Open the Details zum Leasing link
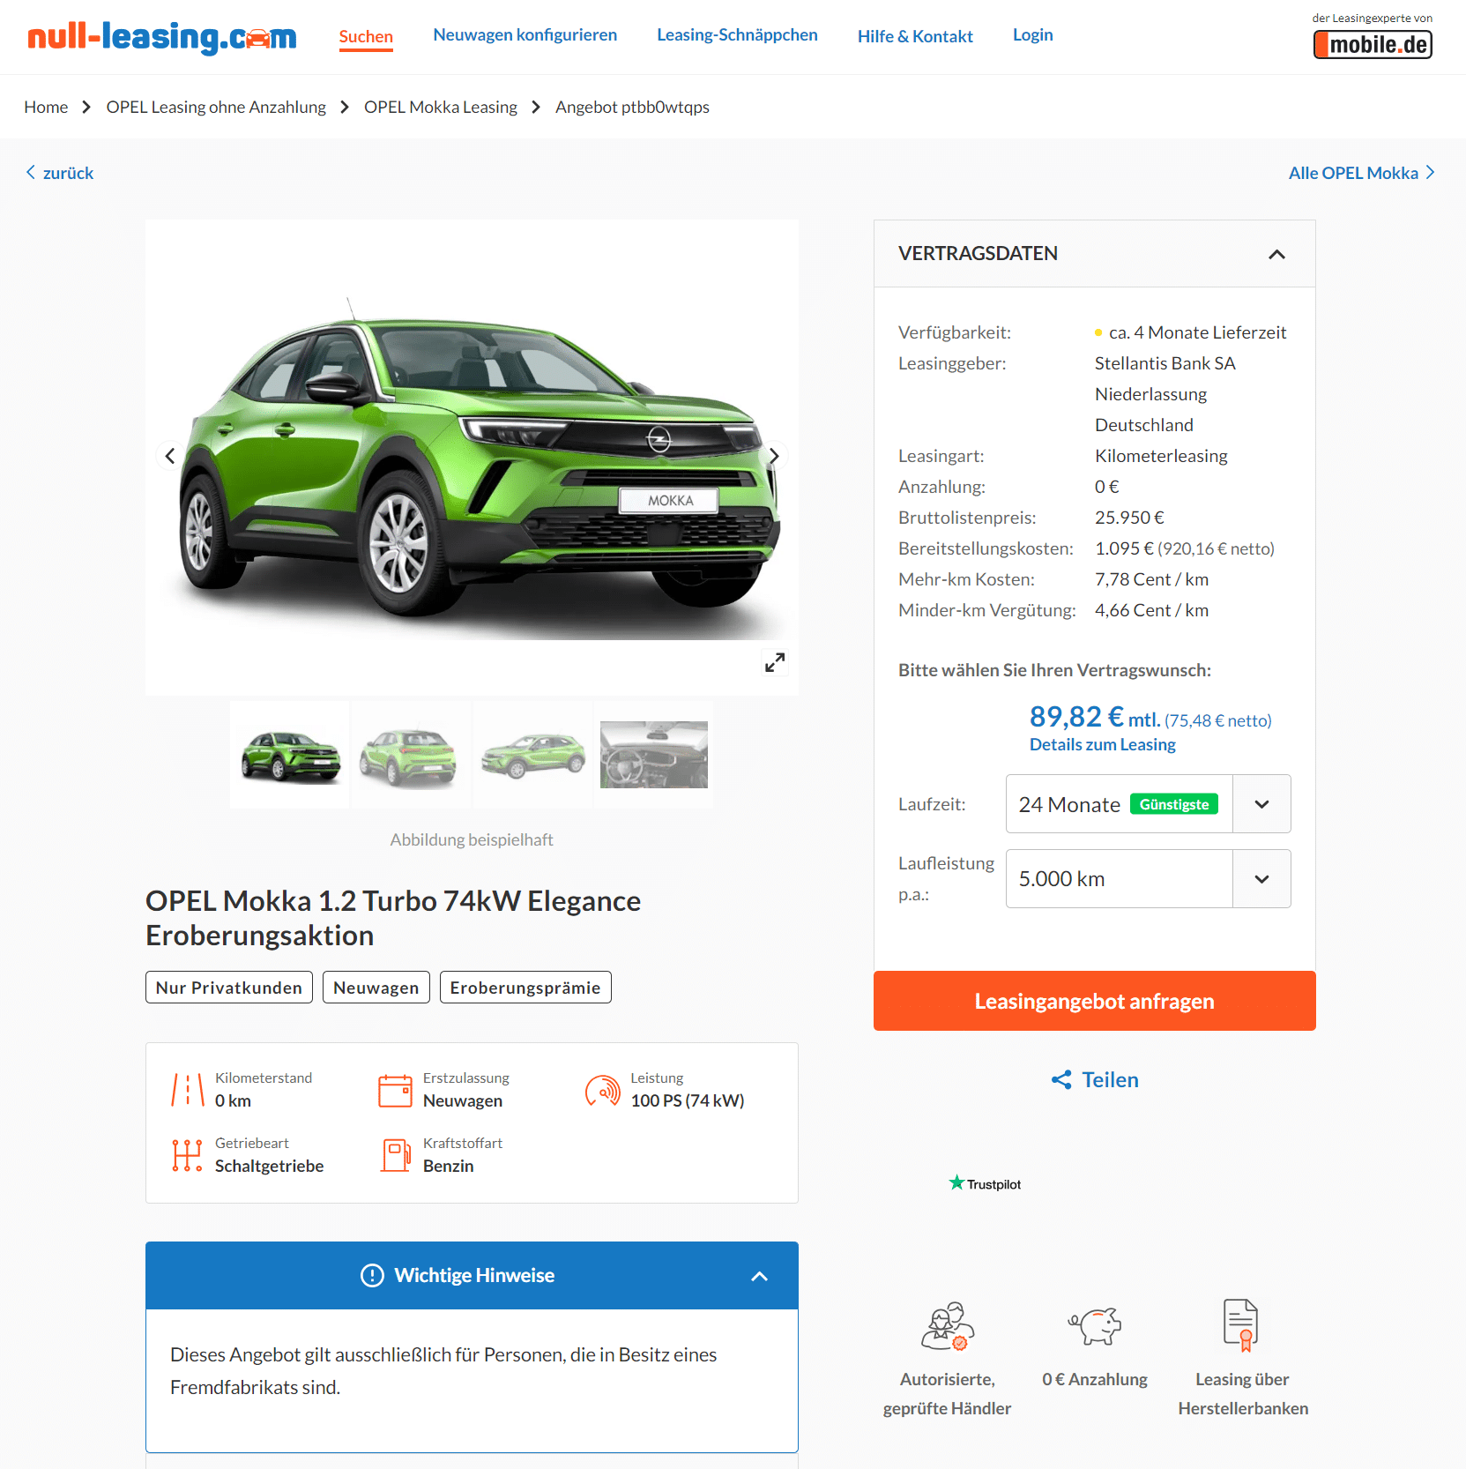Image resolution: width=1466 pixels, height=1469 pixels. pos(1102,744)
